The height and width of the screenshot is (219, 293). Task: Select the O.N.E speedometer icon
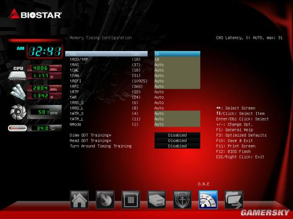pyautogui.click(x=208, y=200)
